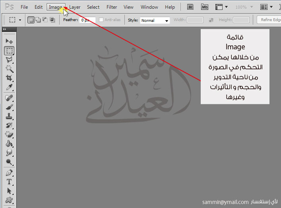Select the History Brush tool
The height and width of the screenshot is (208, 281).
(9, 125)
